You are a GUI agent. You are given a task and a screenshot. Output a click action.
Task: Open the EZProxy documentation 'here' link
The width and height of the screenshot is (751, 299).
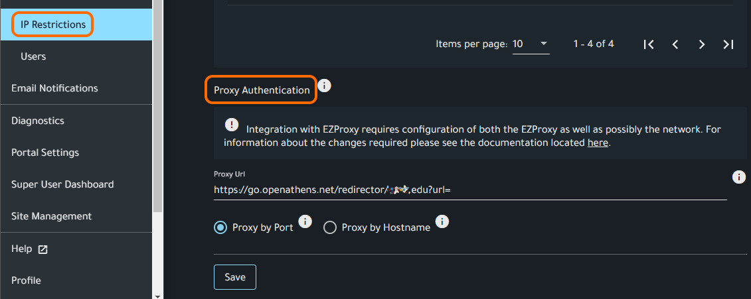tap(598, 143)
